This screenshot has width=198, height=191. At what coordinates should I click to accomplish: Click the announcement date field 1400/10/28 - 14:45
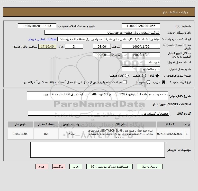point(37,26)
